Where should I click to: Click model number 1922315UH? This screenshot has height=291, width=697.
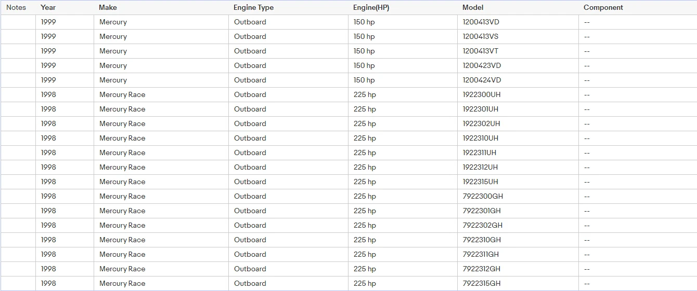pos(481,182)
